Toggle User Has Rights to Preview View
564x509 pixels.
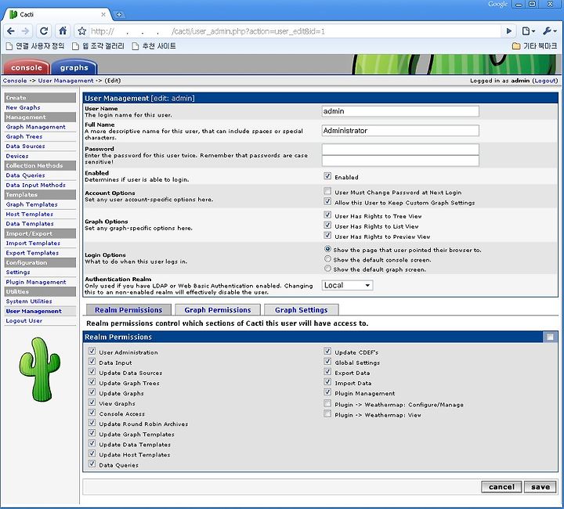click(327, 235)
